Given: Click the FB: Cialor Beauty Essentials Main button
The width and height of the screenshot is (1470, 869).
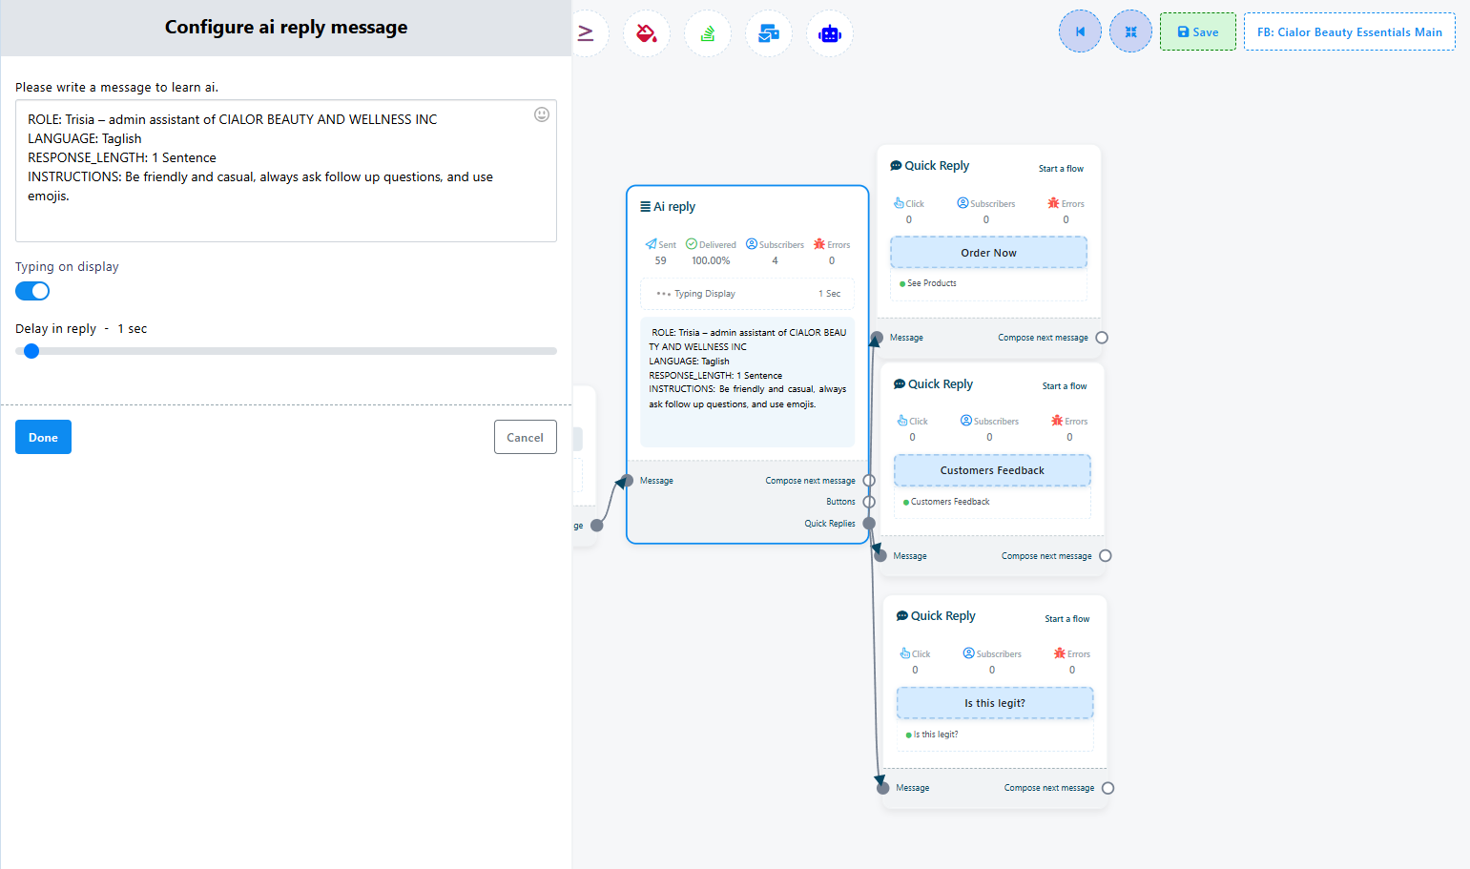Looking at the screenshot, I should 1350,31.
